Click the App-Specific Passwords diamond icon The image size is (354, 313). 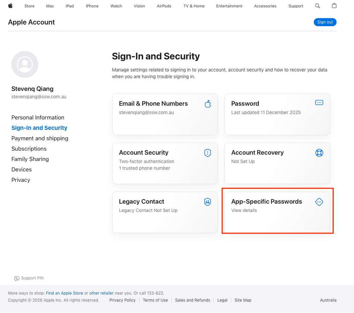pyautogui.click(x=319, y=202)
